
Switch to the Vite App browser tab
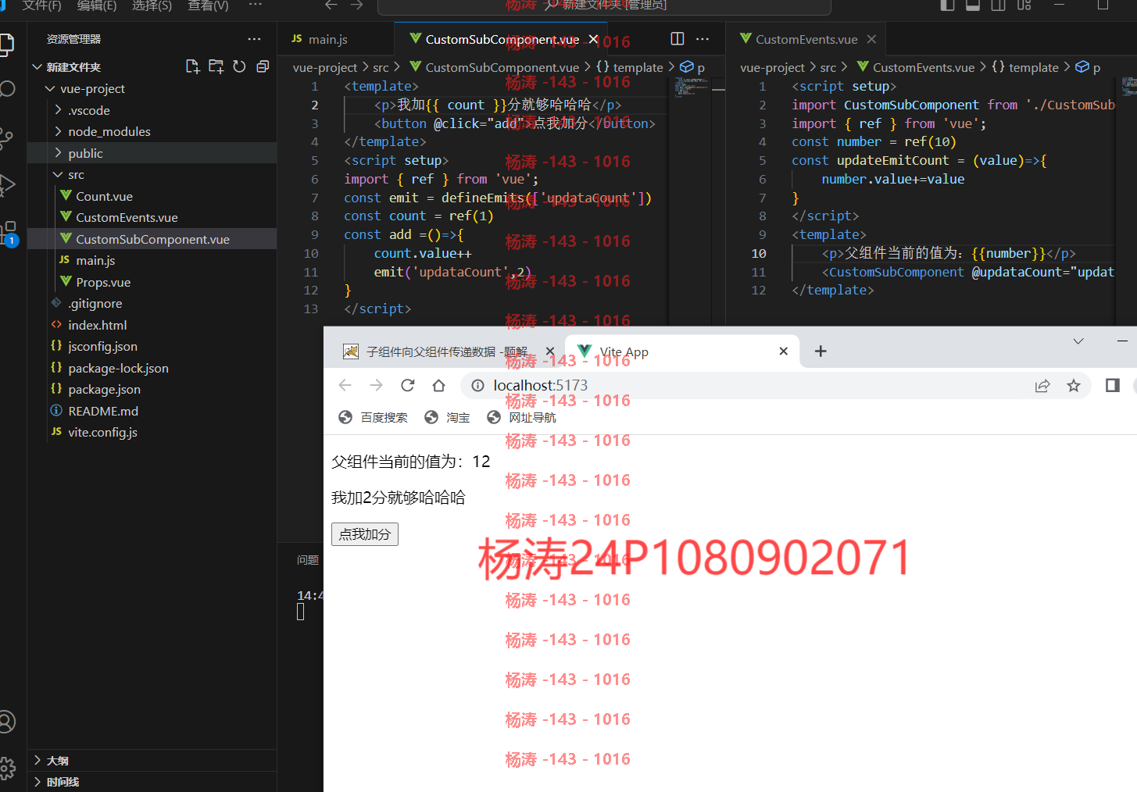click(682, 351)
